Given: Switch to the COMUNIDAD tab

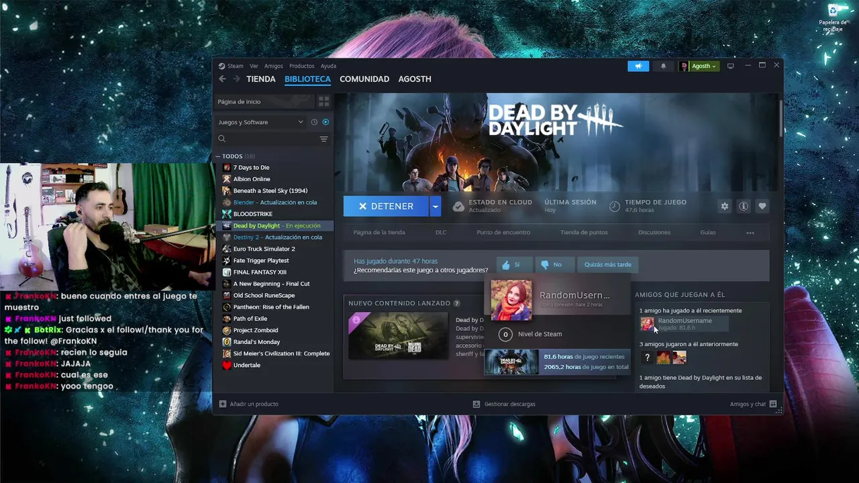Looking at the screenshot, I should pos(364,79).
